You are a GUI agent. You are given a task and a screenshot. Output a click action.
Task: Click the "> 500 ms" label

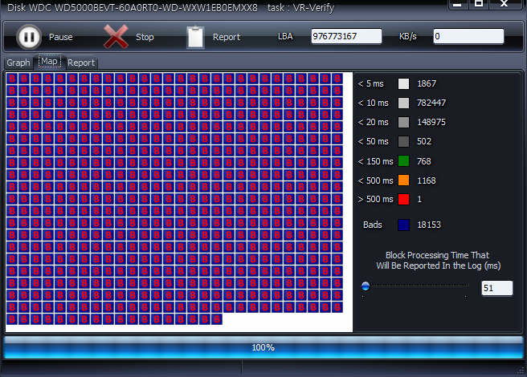(x=375, y=199)
